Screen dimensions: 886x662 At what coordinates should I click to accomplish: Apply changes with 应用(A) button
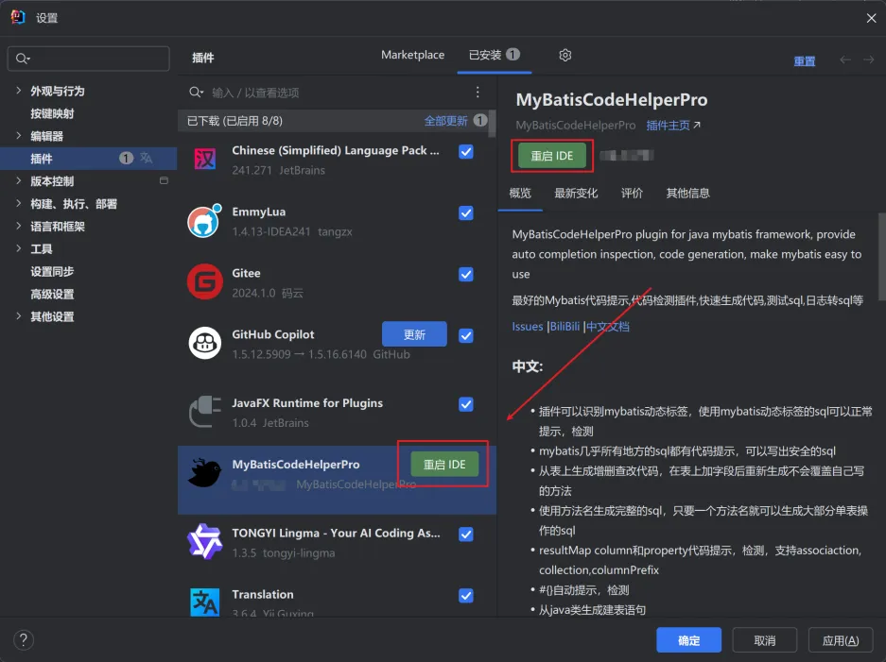tap(841, 640)
